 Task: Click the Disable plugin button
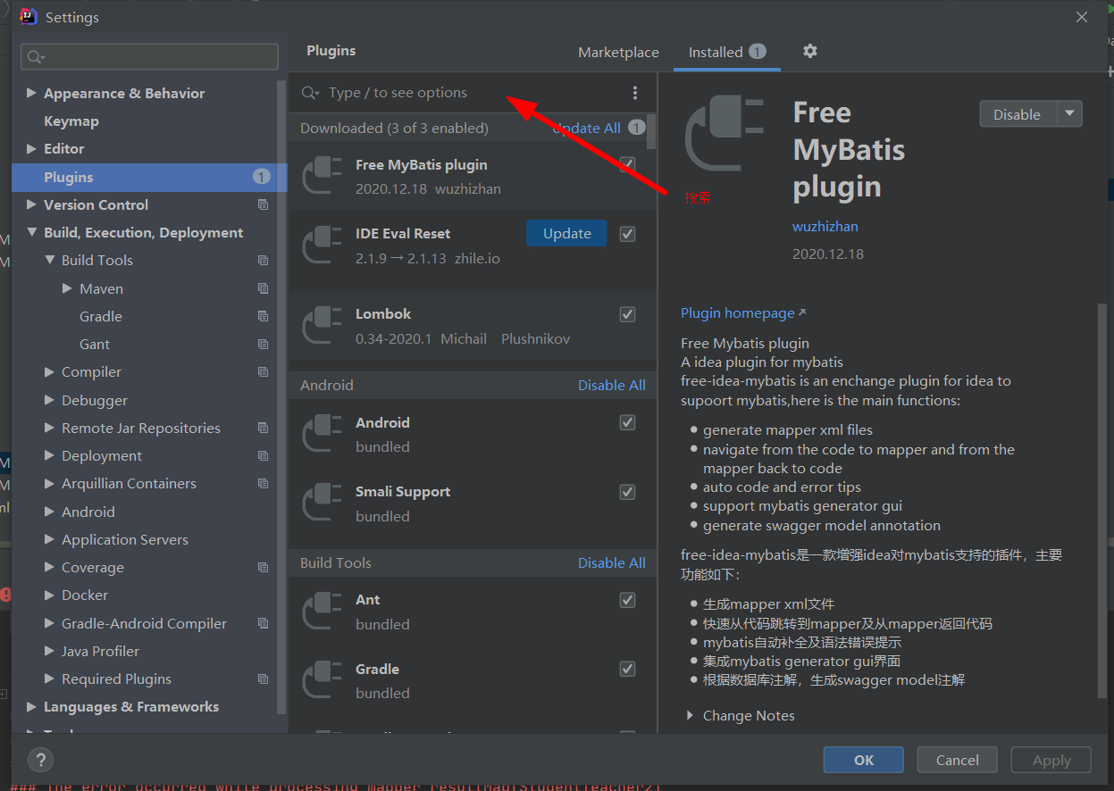tap(1018, 114)
